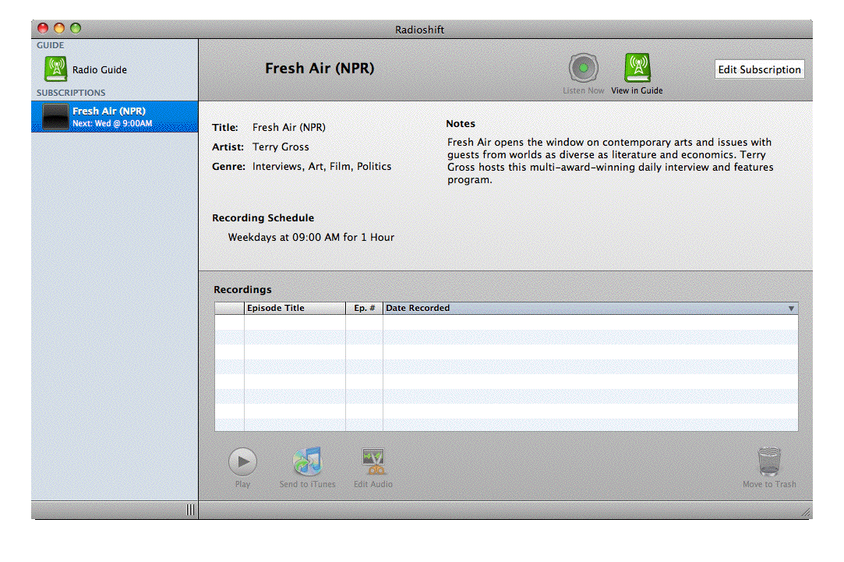Sort recordings by Episode Title column
The height and width of the screenshot is (562, 844).
[x=295, y=309]
